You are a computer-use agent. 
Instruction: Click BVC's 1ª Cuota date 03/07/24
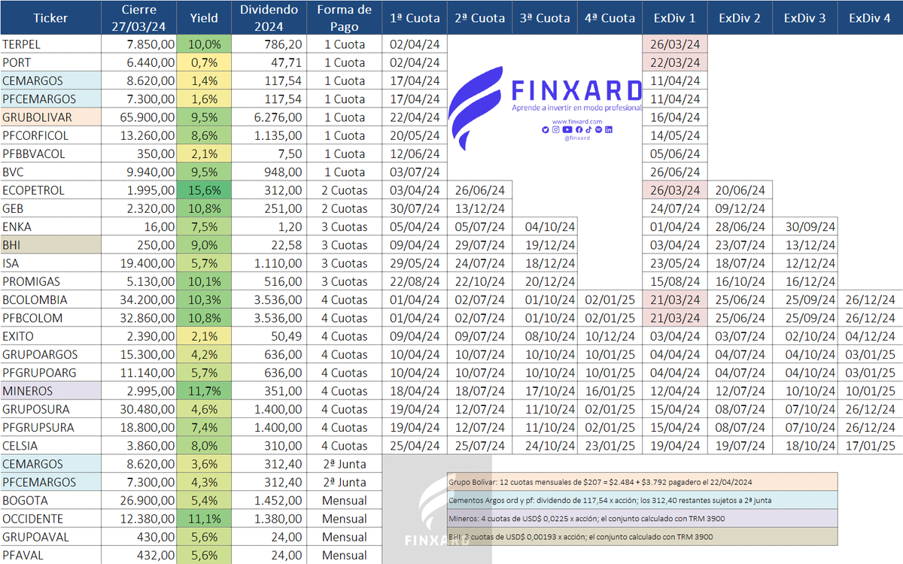tap(414, 172)
